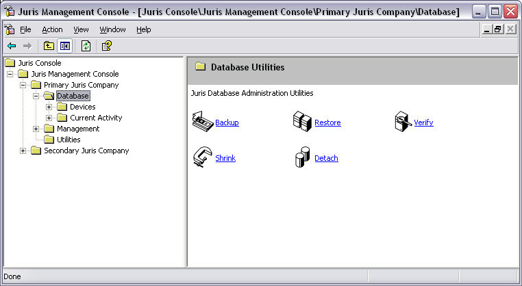The height and width of the screenshot is (286, 522).
Task: Expand the Devices tree node
Action: 49,107
